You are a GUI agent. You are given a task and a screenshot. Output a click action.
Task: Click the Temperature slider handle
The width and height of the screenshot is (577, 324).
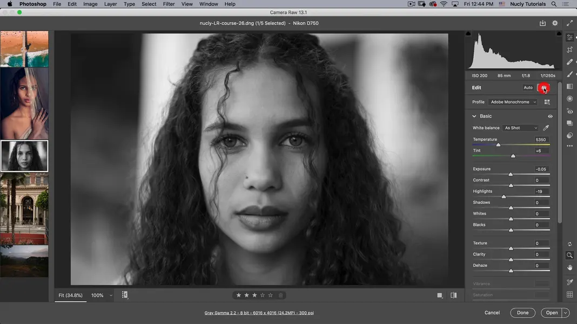(x=498, y=145)
